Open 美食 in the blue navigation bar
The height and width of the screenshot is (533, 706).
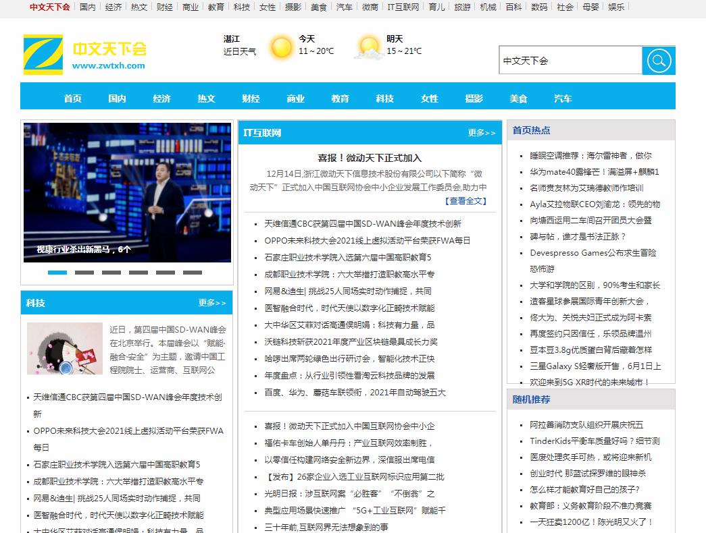point(518,99)
